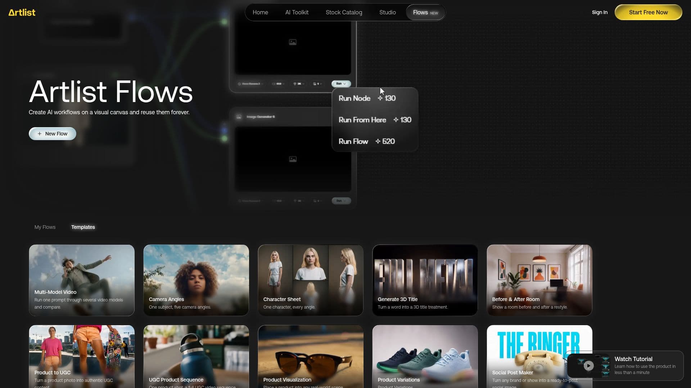Switch to Studio

[x=387, y=12]
